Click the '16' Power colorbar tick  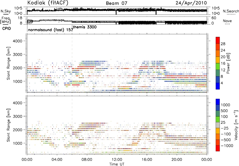pos(223,64)
